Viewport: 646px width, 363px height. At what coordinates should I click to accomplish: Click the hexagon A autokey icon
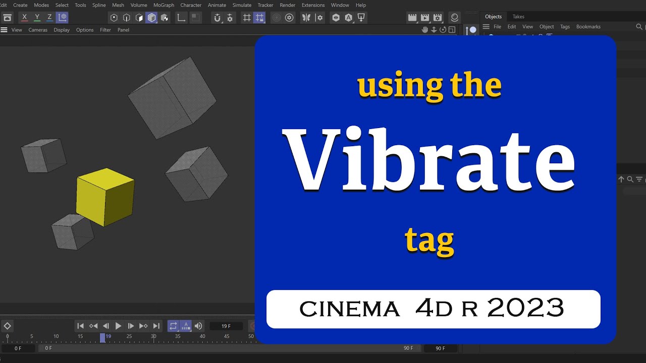[348, 18]
